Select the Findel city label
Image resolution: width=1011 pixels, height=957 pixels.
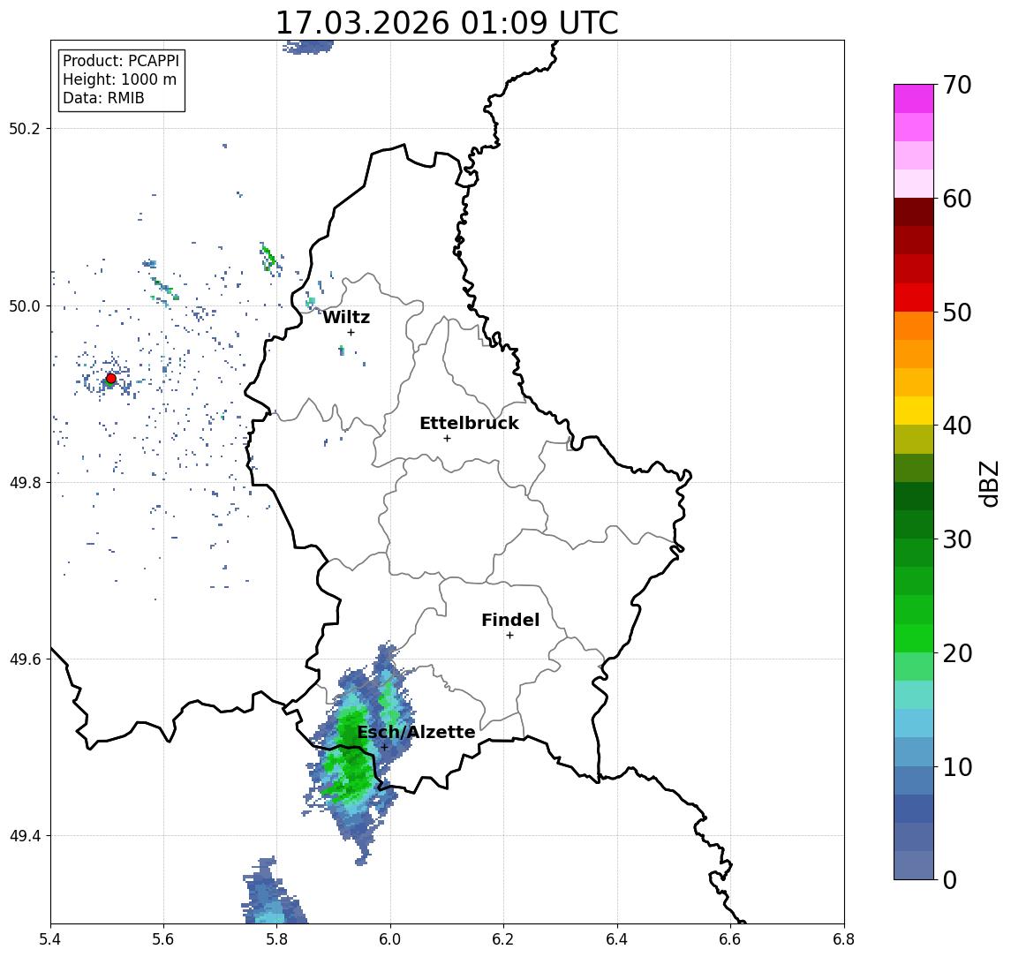point(510,620)
